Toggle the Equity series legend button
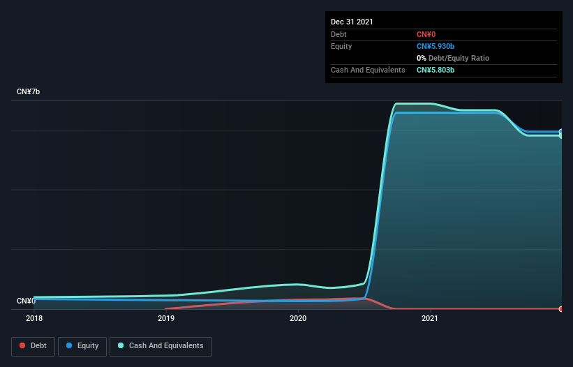Image resolution: width=573 pixels, height=367 pixels. (82, 346)
